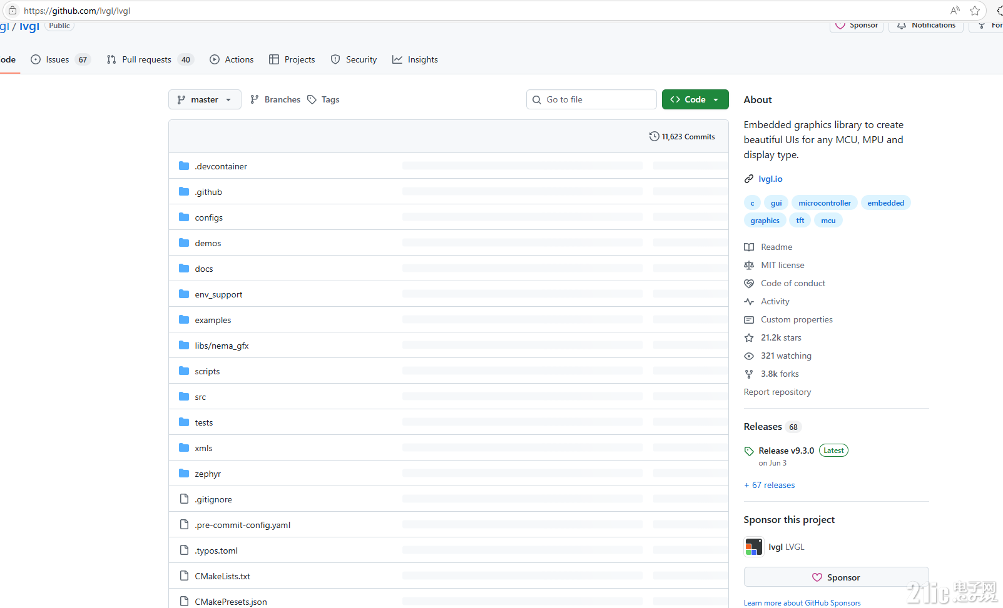Select the graphics topic tag

coord(765,220)
